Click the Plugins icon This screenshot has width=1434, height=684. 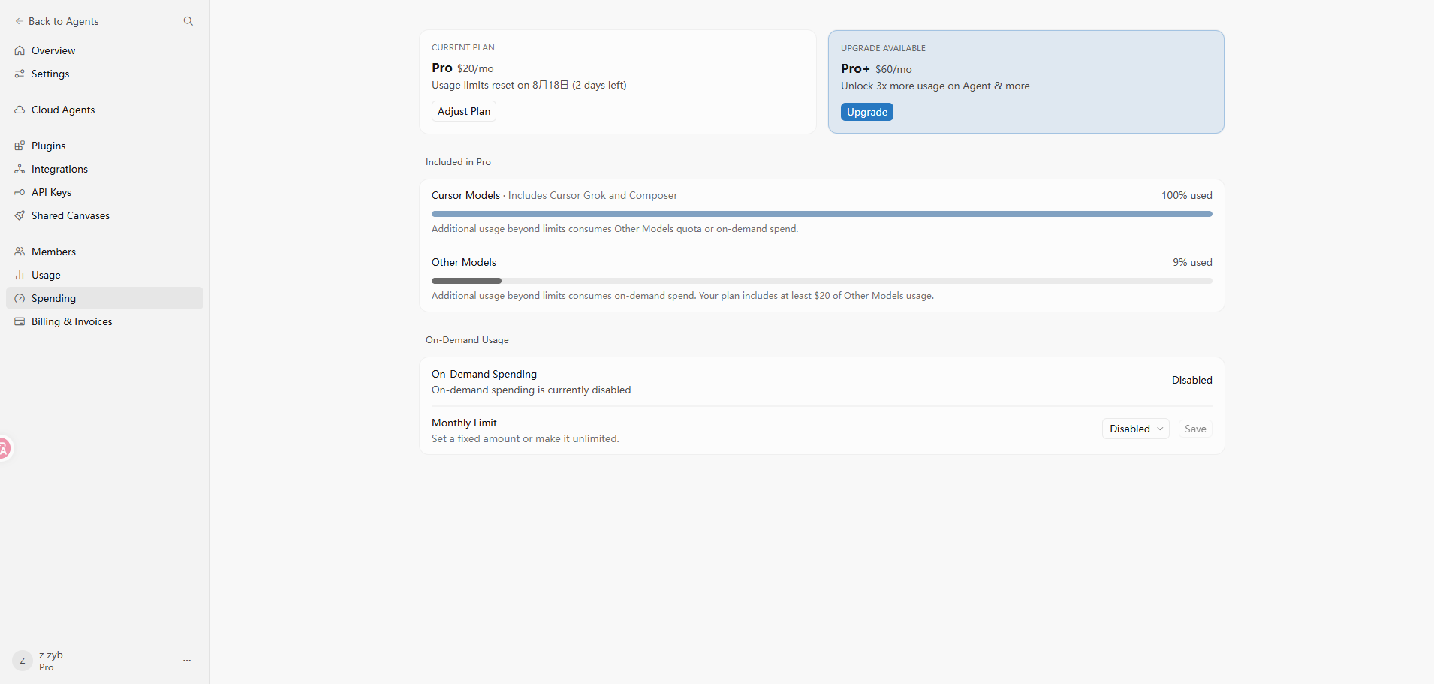[x=20, y=146]
